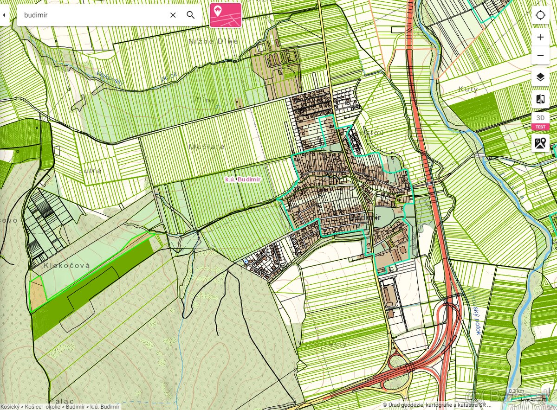
Task: Open the map layers panel
Action: (540, 77)
